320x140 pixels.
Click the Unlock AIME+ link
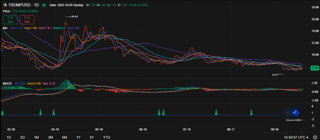(294, 120)
